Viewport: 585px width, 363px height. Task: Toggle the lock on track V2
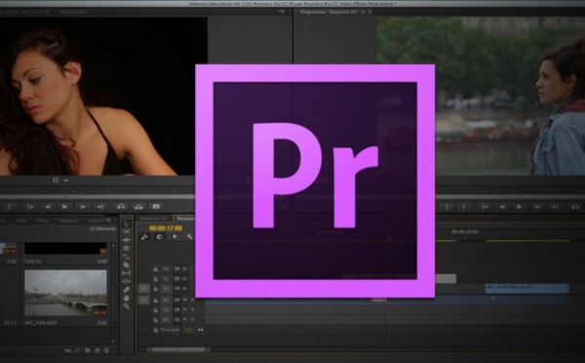tap(156, 279)
